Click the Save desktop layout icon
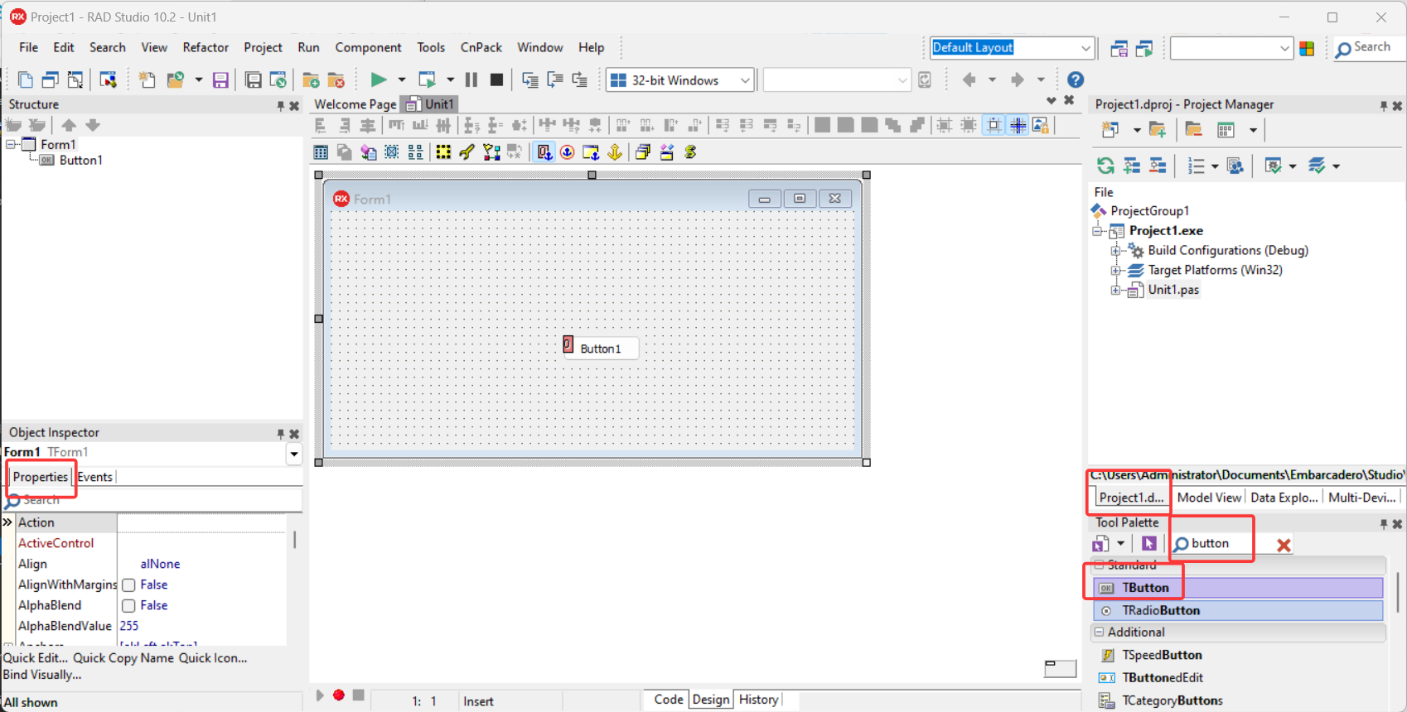Viewport: 1407px width, 712px height. coord(1119,48)
